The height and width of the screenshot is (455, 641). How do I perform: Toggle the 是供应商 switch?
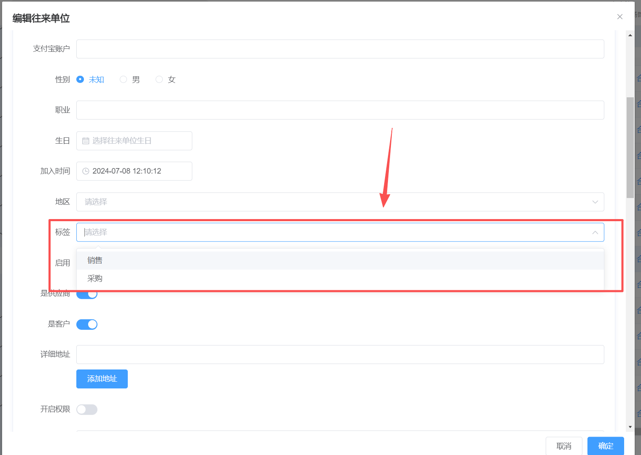point(87,295)
